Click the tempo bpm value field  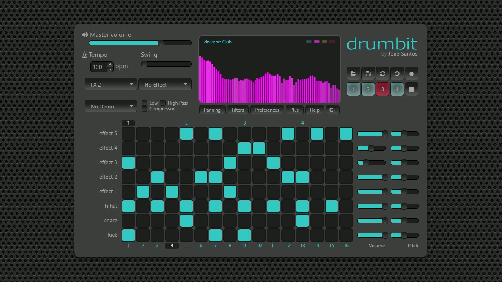pyautogui.click(x=99, y=67)
